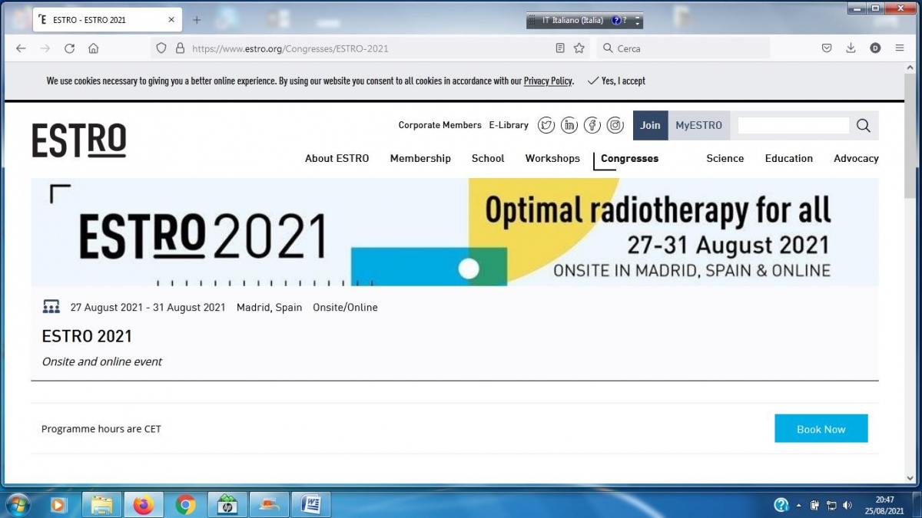Open ESTRO Twitter page icon
This screenshot has width=922, height=518.
[546, 125]
